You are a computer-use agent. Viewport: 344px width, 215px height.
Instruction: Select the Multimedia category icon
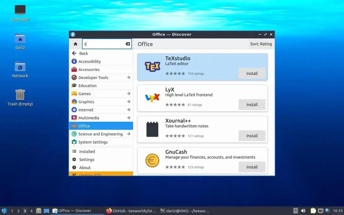coord(74,118)
